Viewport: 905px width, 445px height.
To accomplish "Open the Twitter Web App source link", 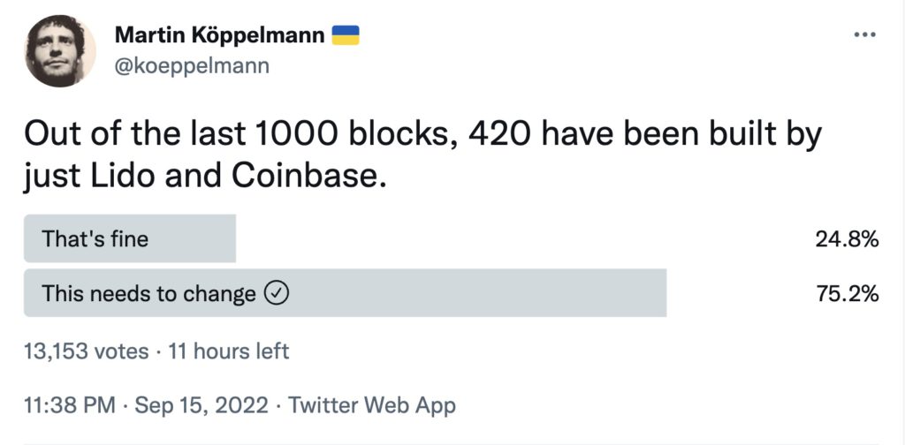I will 372,405.
